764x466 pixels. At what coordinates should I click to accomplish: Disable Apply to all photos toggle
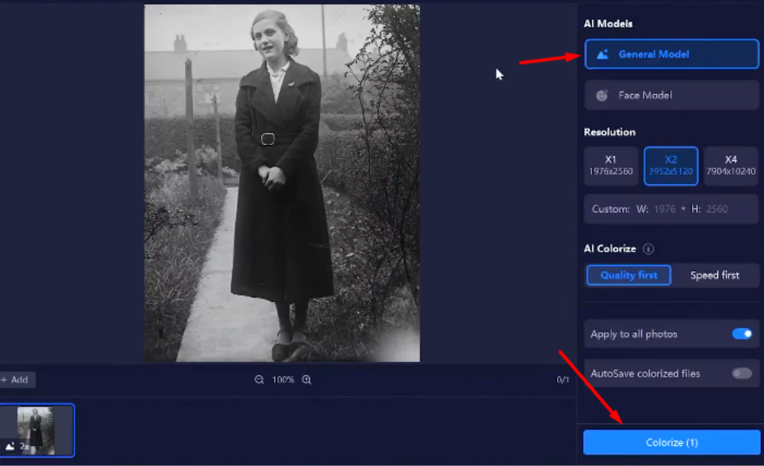pos(742,334)
